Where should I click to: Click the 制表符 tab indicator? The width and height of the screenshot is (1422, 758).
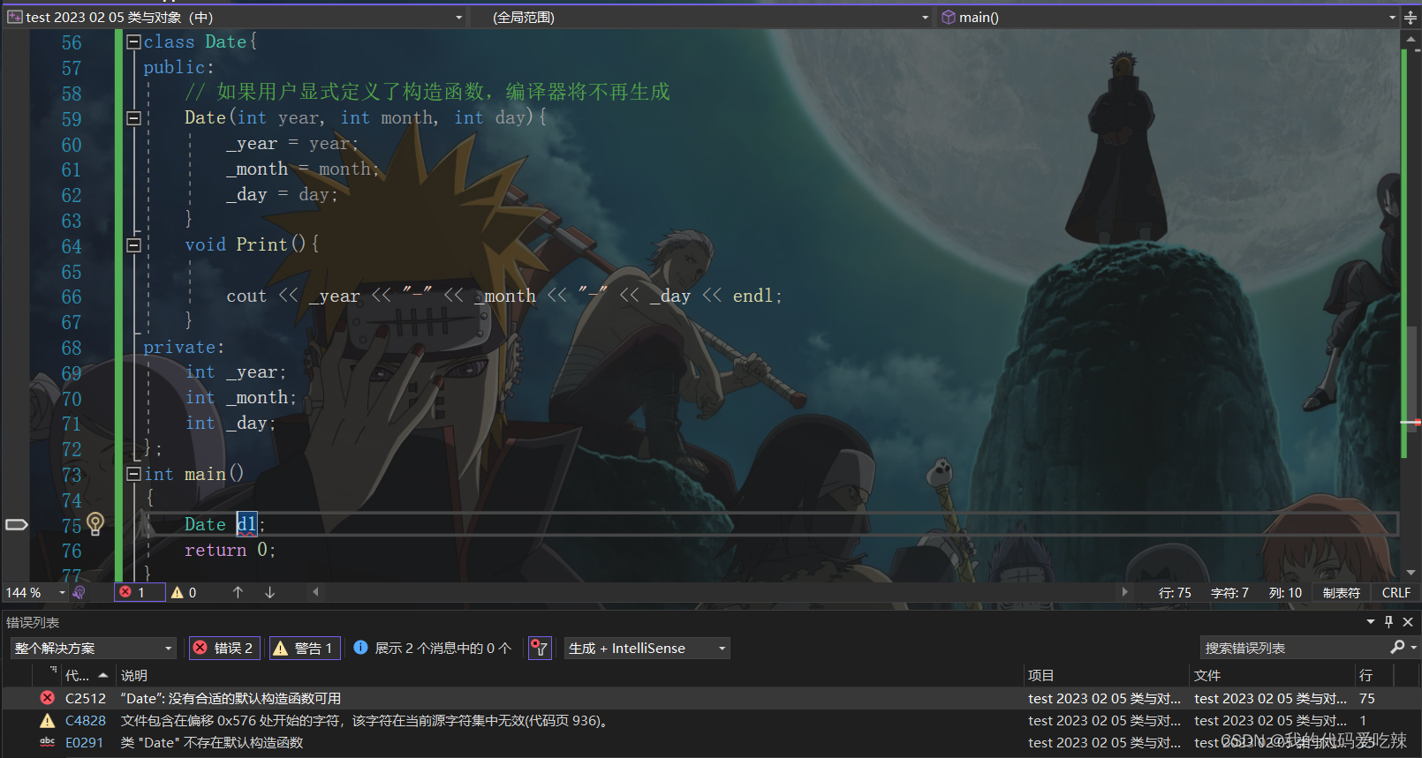(1341, 593)
